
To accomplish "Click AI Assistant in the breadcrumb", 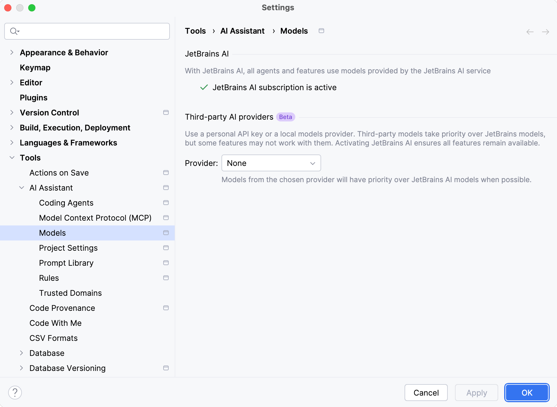I will (242, 31).
